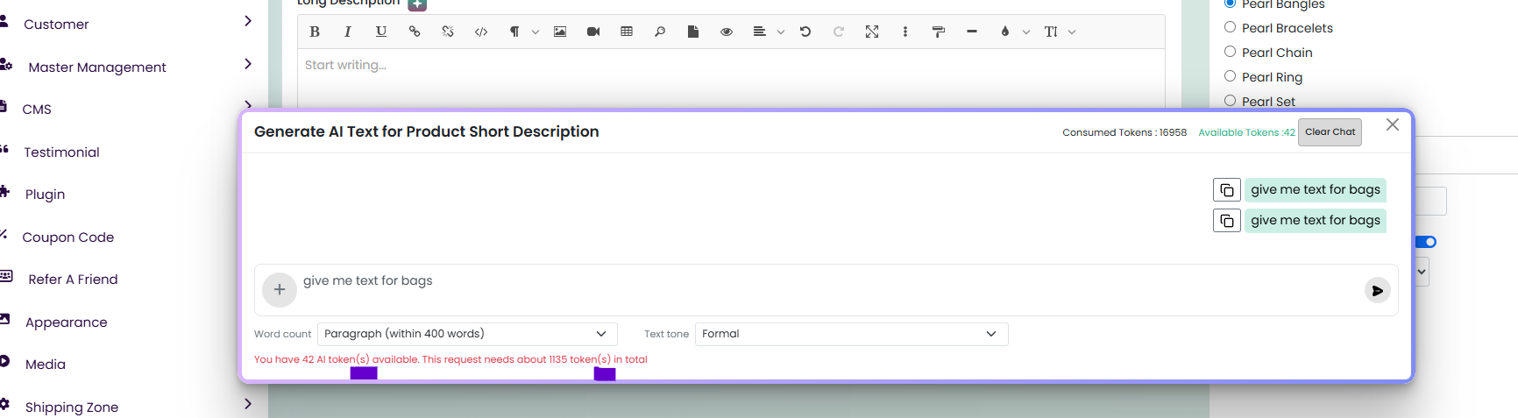
Task: Toggle fullscreen mode in the editor
Action: 872,32
